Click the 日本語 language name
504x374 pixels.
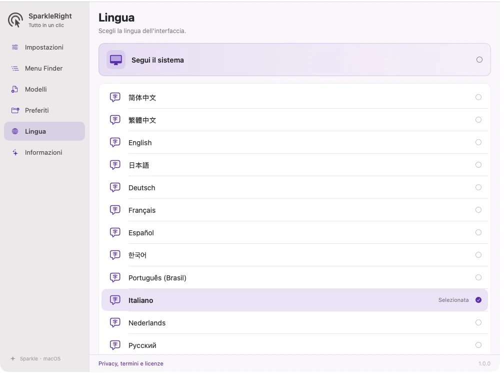pos(139,165)
